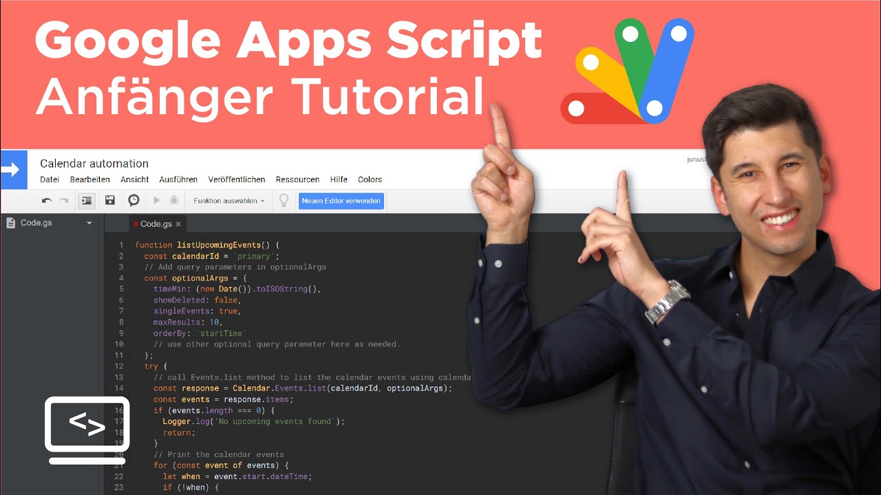Open the Bearbeiten menu

(89, 179)
